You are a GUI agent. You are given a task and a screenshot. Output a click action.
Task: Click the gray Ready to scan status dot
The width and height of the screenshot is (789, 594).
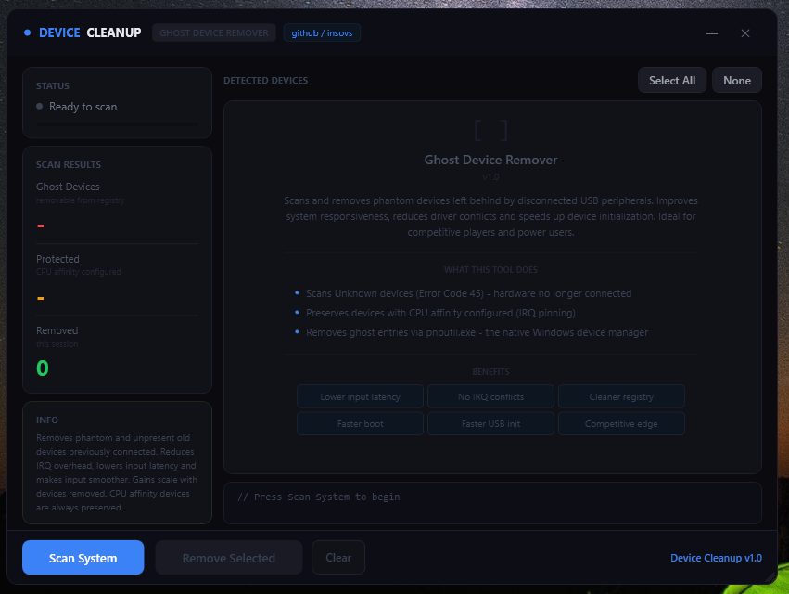[39, 107]
